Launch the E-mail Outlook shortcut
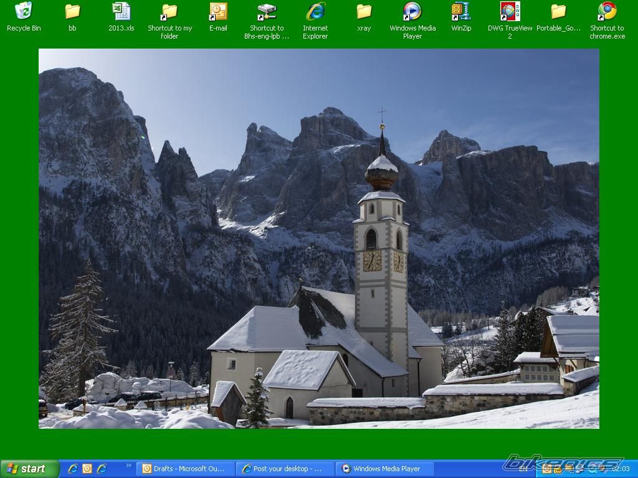Viewport: 638px width, 478px height. 218,11
